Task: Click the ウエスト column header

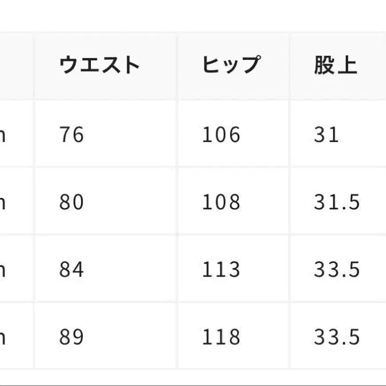Action: pyautogui.click(x=100, y=66)
